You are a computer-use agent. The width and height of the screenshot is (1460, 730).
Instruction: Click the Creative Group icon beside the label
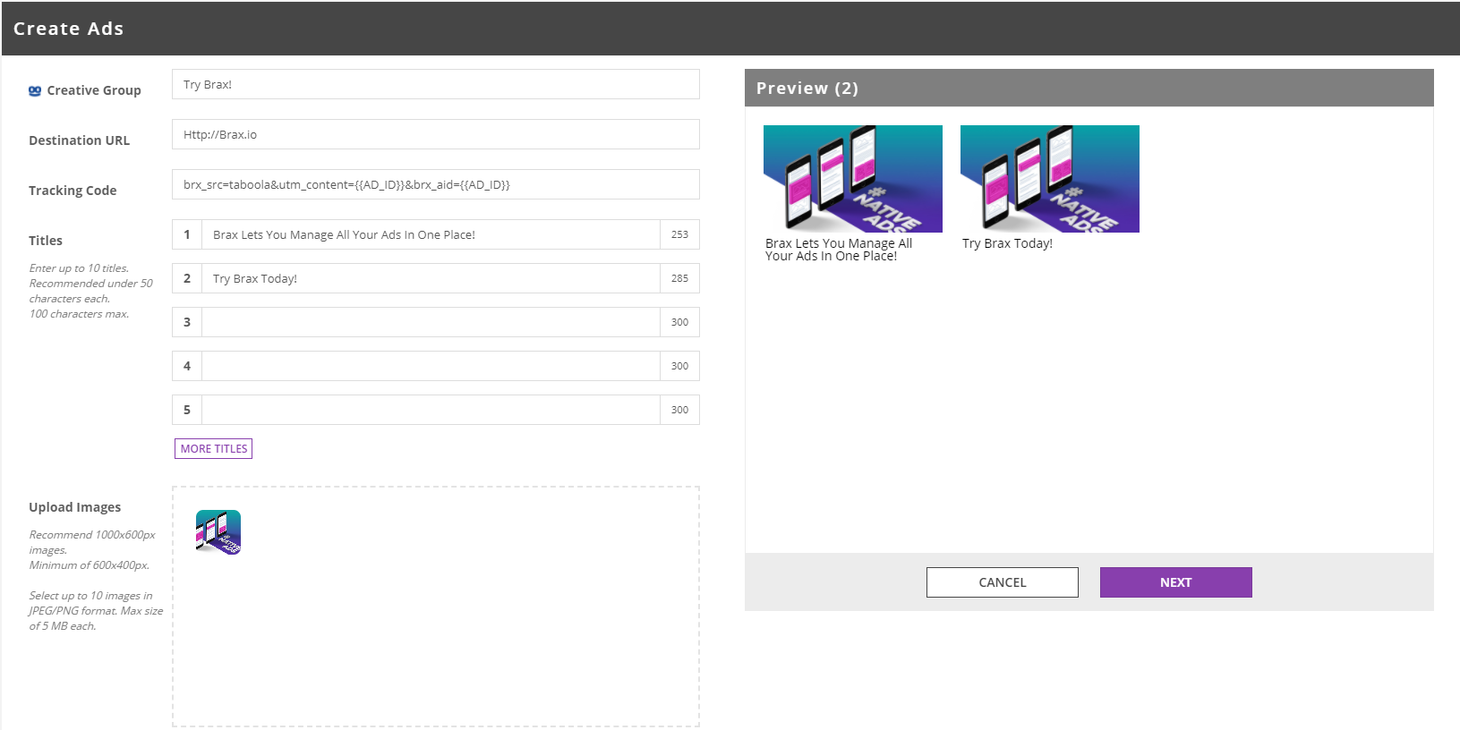35,90
